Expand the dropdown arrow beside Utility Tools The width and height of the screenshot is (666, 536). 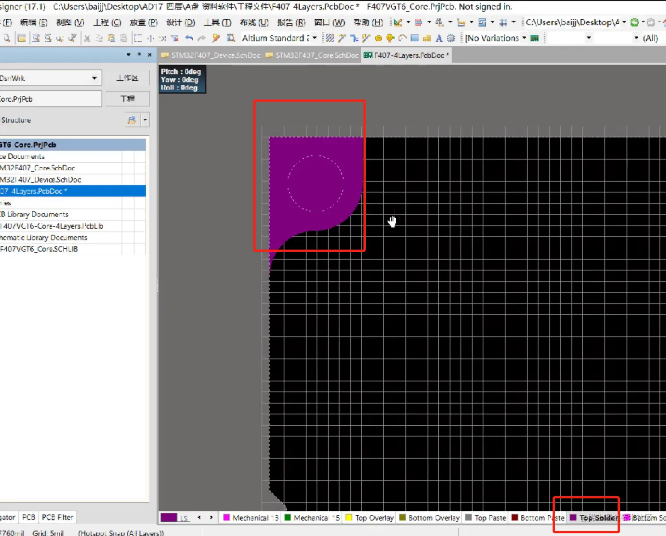click(408, 22)
